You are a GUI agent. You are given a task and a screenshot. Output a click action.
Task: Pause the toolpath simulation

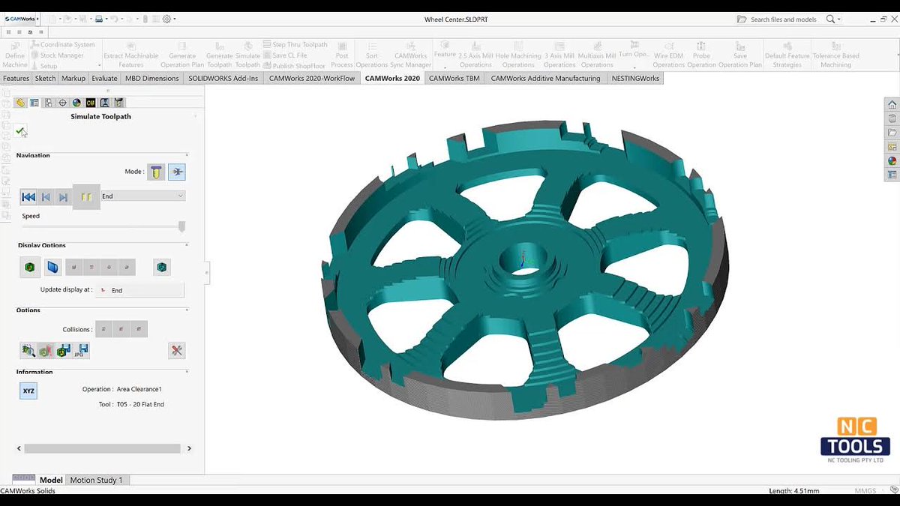(x=86, y=196)
